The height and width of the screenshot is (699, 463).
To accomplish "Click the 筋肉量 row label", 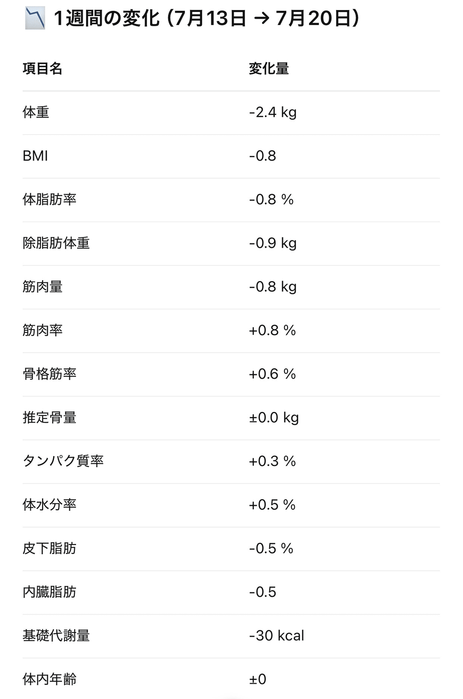I will tap(42, 287).
